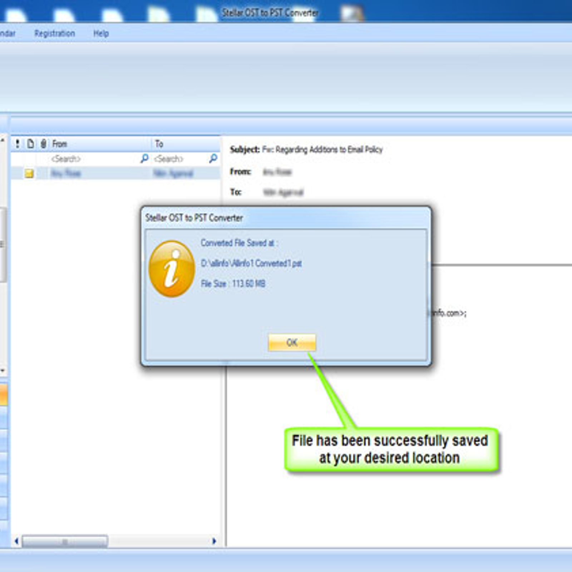Image resolution: width=572 pixels, height=572 pixels.
Task: Click the horizontal scrollbar thumb
Action: pos(65,541)
